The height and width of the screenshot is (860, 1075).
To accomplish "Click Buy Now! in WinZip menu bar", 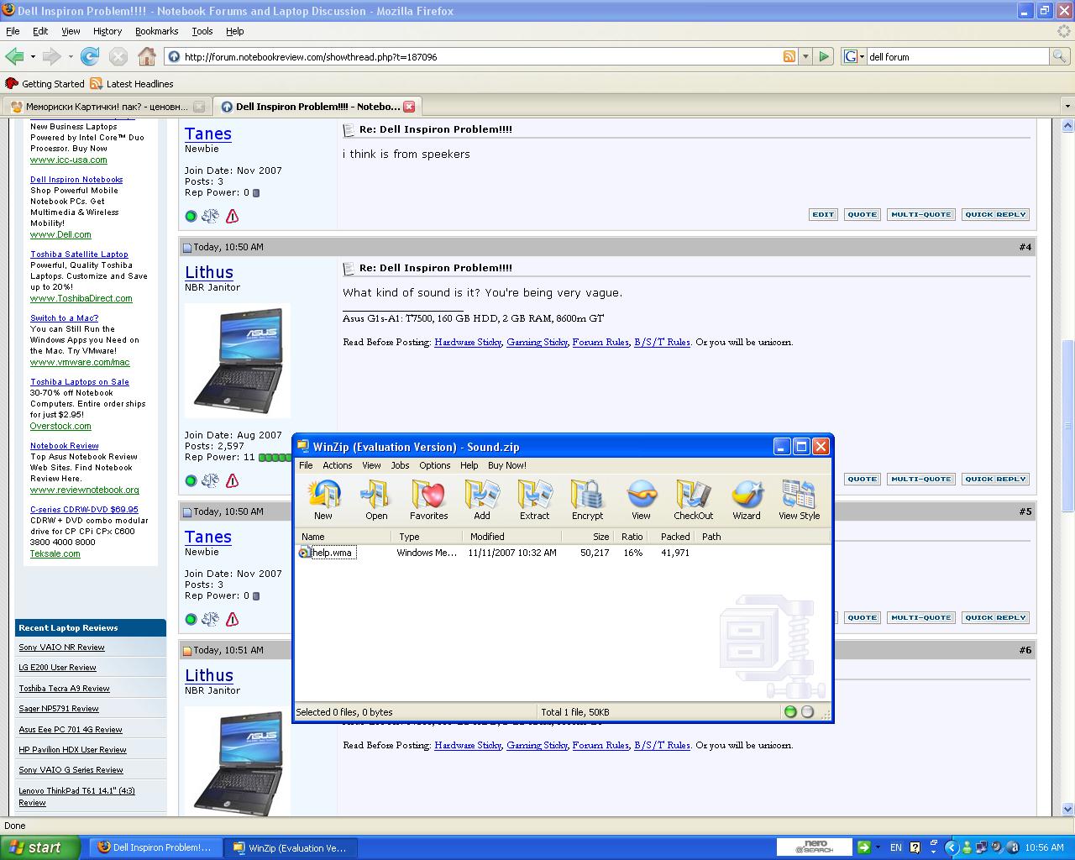I will tap(507, 465).
